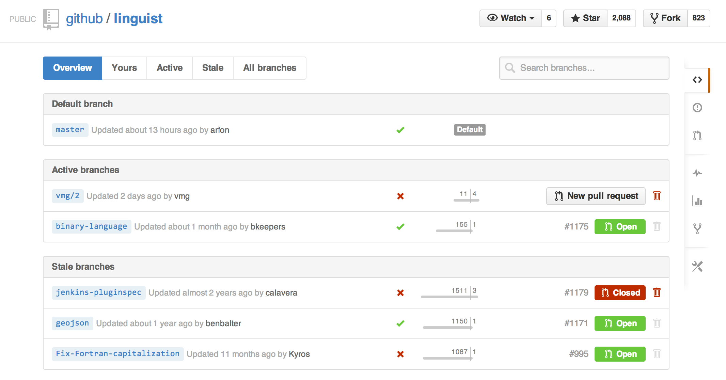Click geojson passing status checkmark
This screenshot has width=726, height=380.
(x=400, y=323)
